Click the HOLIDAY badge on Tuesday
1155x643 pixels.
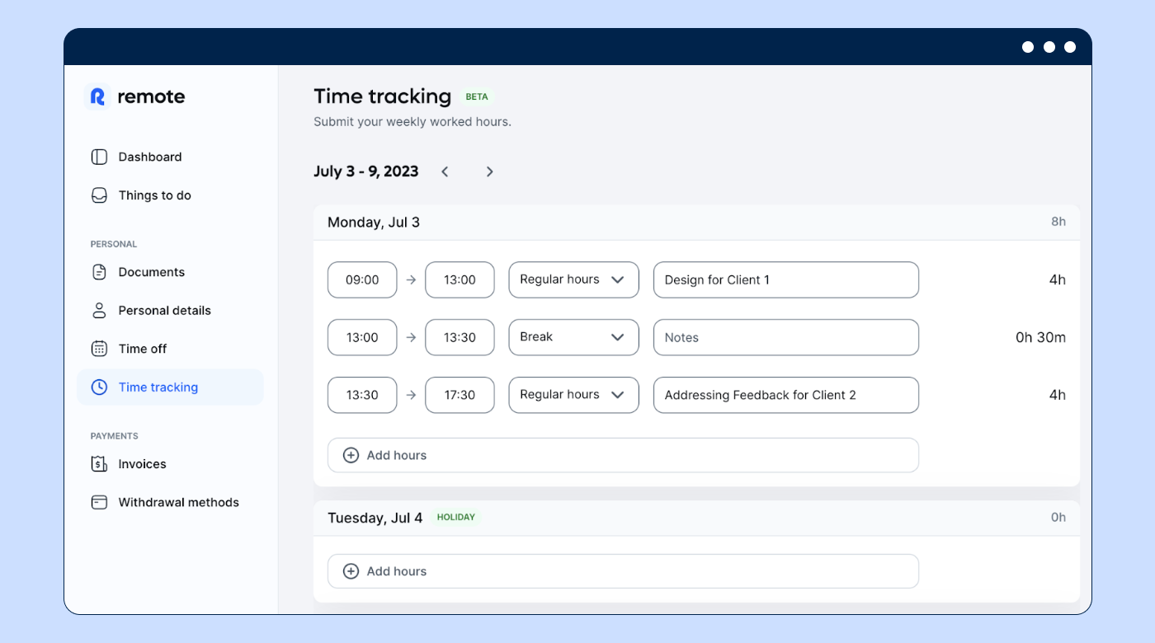point(455,517)
